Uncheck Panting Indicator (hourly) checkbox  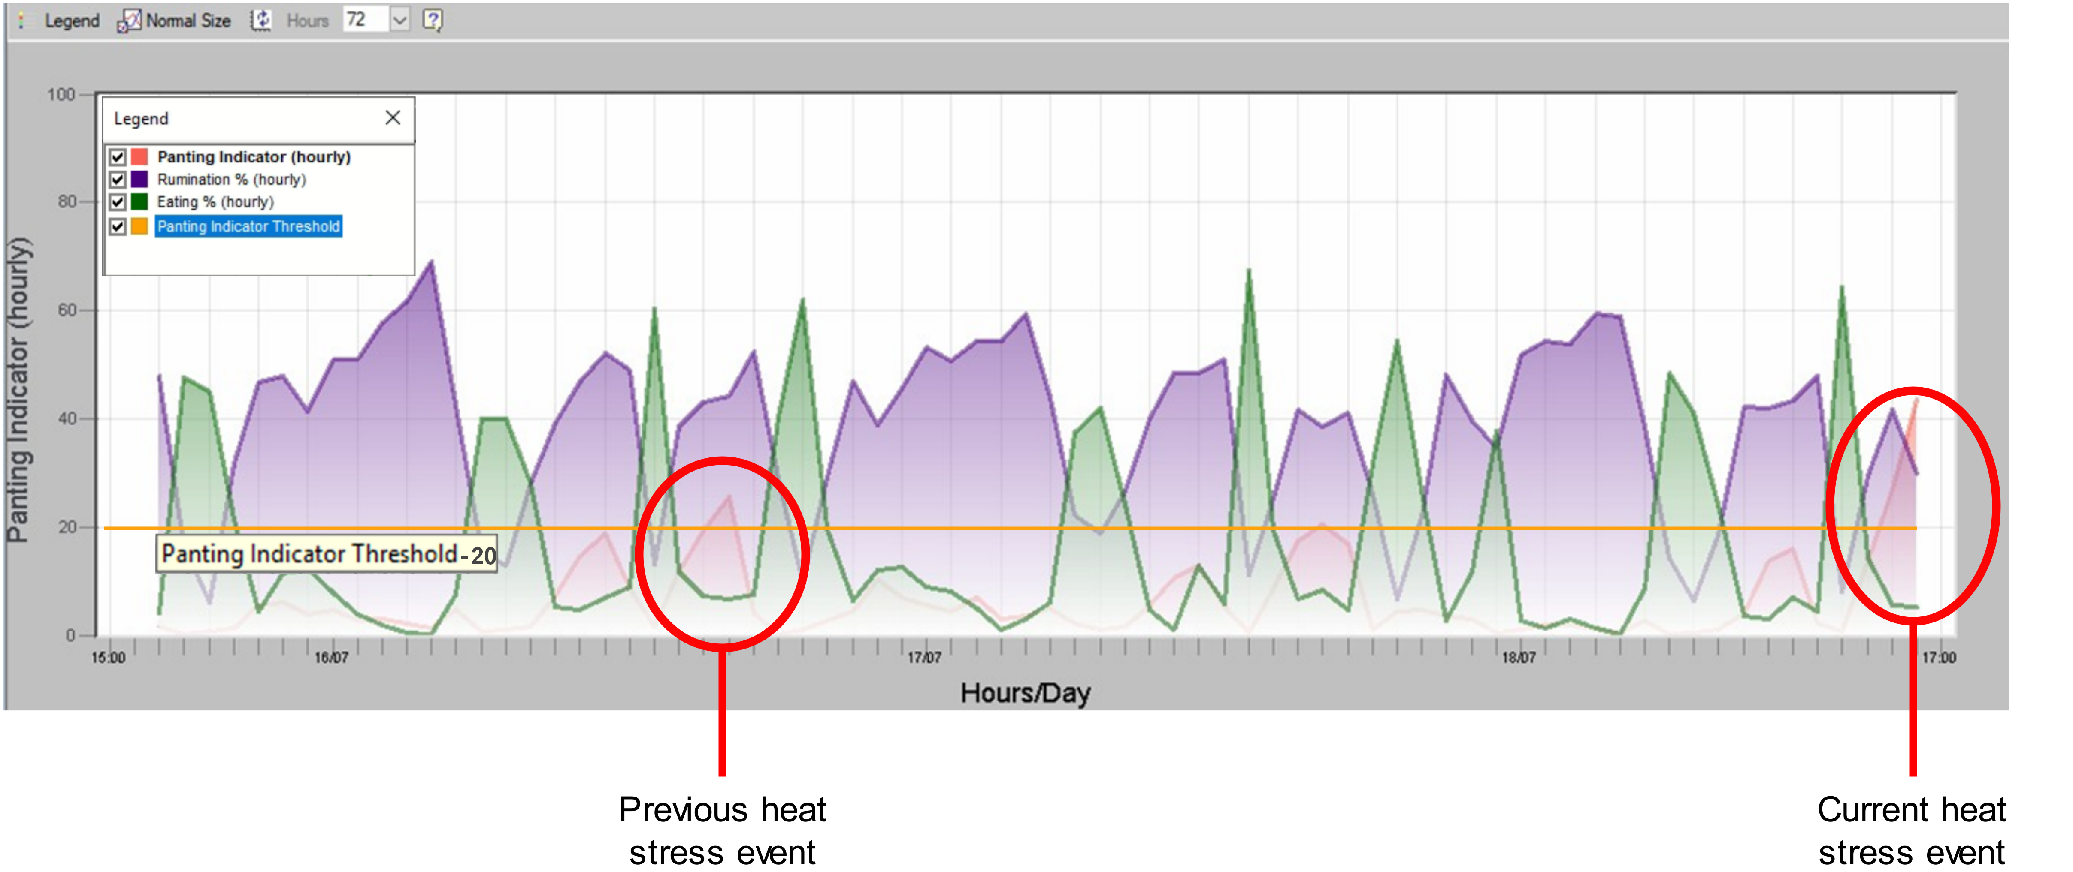click(x=118, y=157)
